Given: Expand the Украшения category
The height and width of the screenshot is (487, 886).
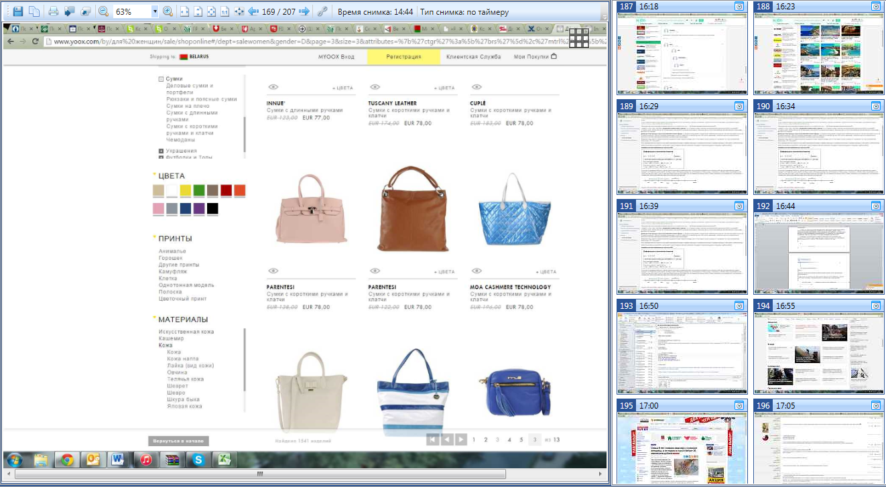Looking at the screenshot, I should coord(162,151).
